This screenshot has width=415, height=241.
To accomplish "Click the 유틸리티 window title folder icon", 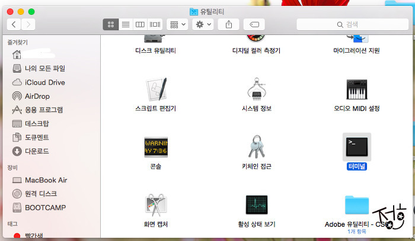I will (x=194, y=12).
